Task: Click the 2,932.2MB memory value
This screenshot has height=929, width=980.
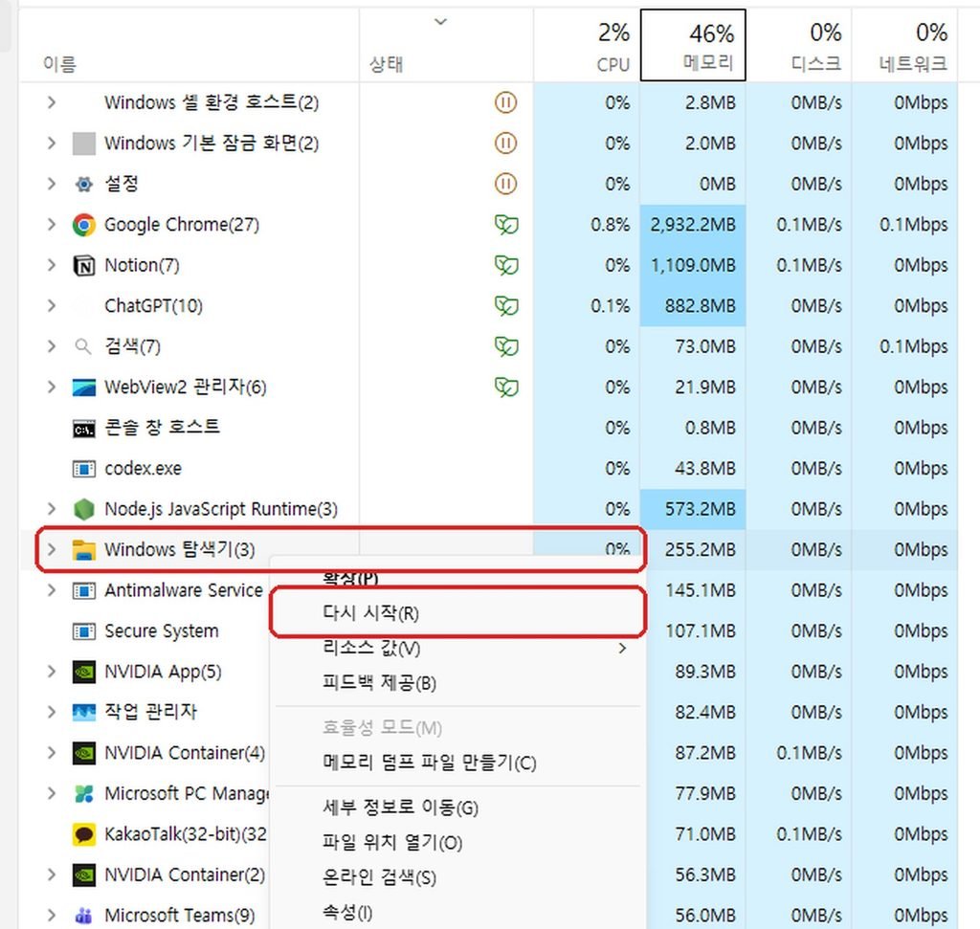Action: [693, 225]
